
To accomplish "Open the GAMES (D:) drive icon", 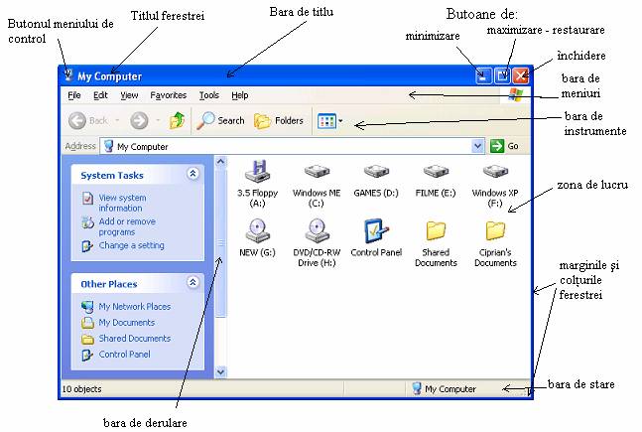I will (x=375, y=173).
